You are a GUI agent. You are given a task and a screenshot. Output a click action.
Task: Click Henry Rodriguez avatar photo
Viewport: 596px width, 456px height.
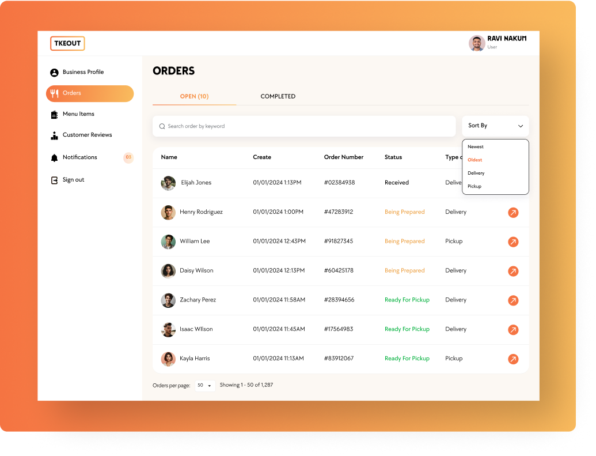pyautogui.click(x=168, y=212)
